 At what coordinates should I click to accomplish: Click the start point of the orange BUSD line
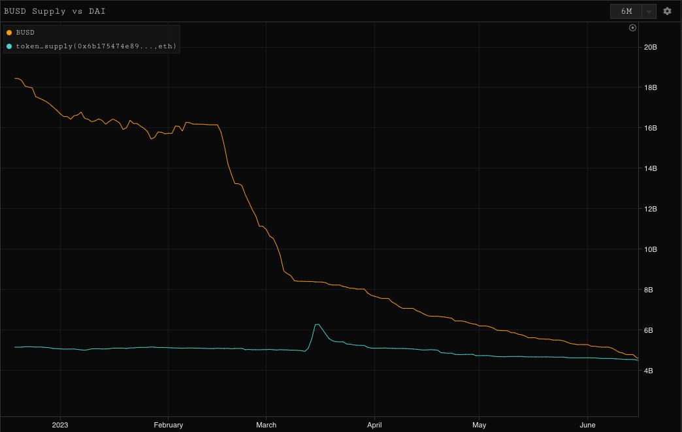[15, 78]
